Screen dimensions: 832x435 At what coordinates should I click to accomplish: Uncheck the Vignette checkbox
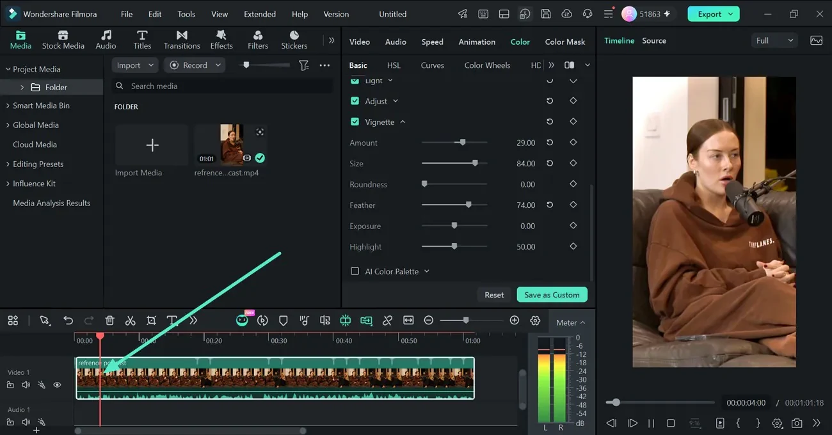355,122
